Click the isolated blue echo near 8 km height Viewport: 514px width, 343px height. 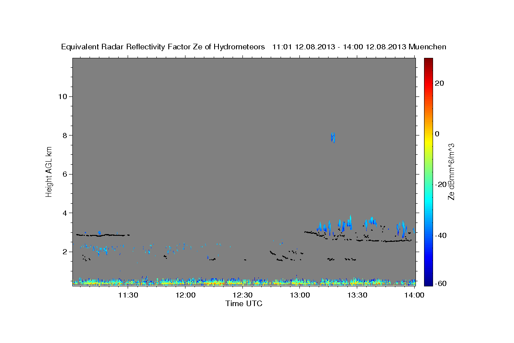pos(333,138)
